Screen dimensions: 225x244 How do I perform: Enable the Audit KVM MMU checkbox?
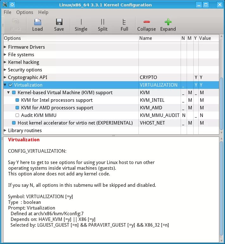coord(17,115)
